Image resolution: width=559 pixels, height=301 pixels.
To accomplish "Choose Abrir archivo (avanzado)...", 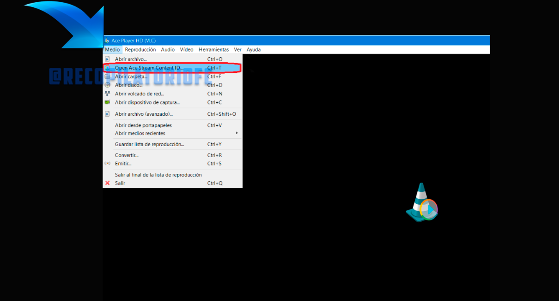I will (172, 114).
